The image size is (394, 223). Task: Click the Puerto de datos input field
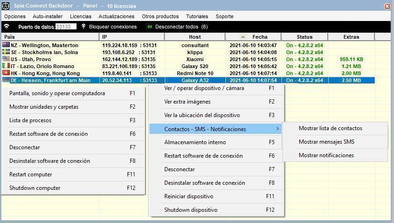pos(66,27)
